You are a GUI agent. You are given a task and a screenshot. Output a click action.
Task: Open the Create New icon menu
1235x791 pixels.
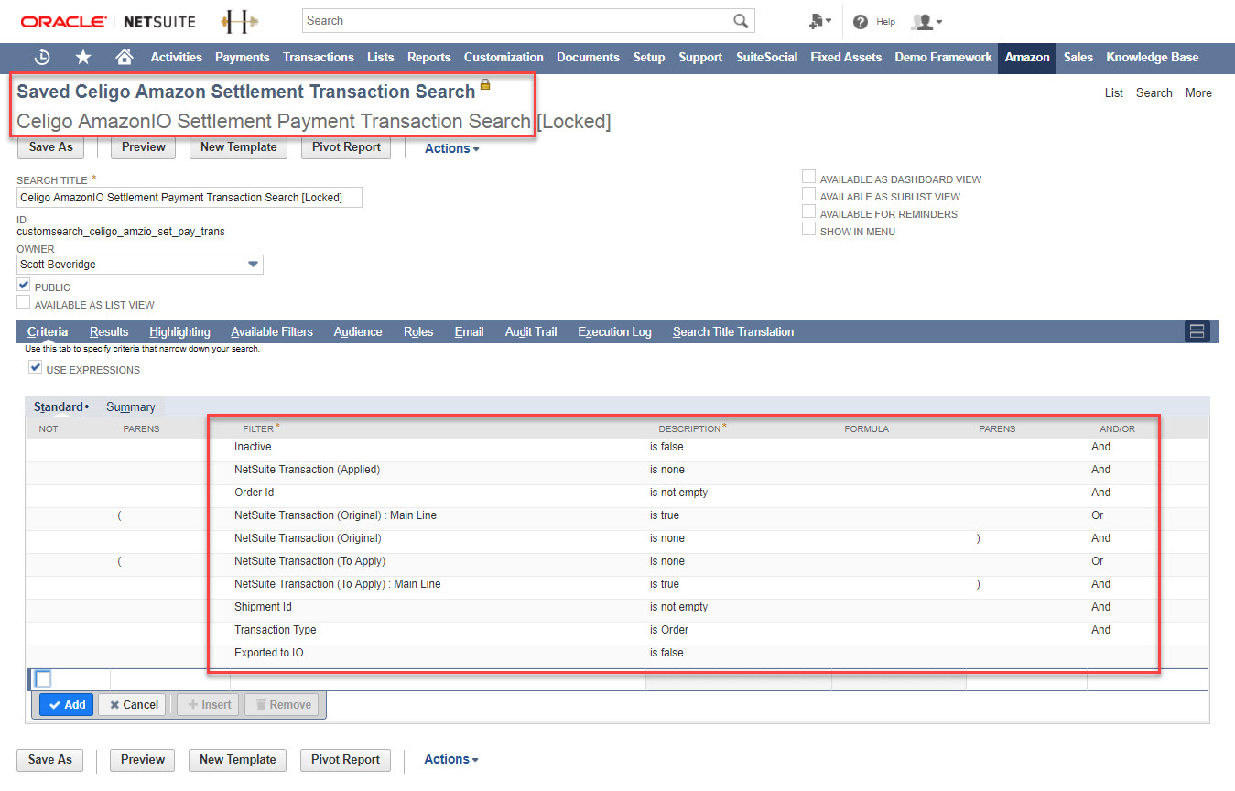(820, 21)
